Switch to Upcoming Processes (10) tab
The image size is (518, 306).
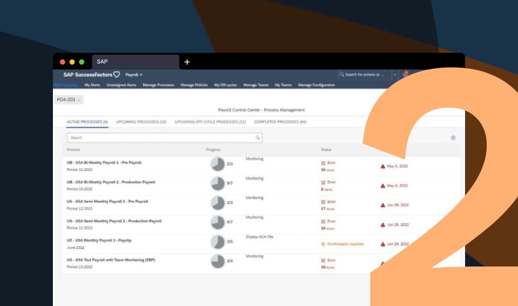click(141, 122)
